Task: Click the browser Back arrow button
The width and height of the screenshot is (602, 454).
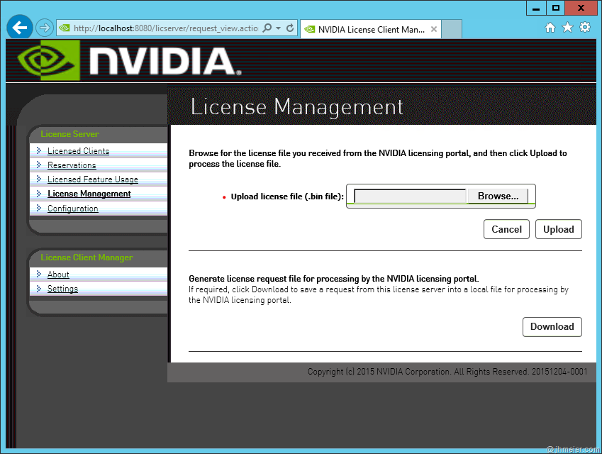Action: click(x=20, y=28)
